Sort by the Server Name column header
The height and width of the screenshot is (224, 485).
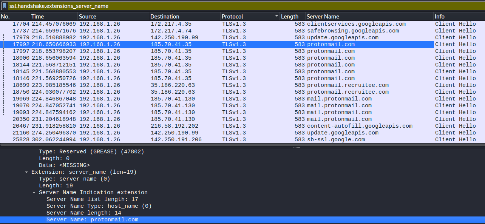(x=369, y=17)
